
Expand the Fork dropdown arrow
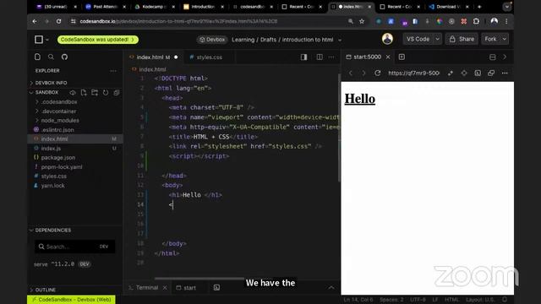click(x=505, y=40)
